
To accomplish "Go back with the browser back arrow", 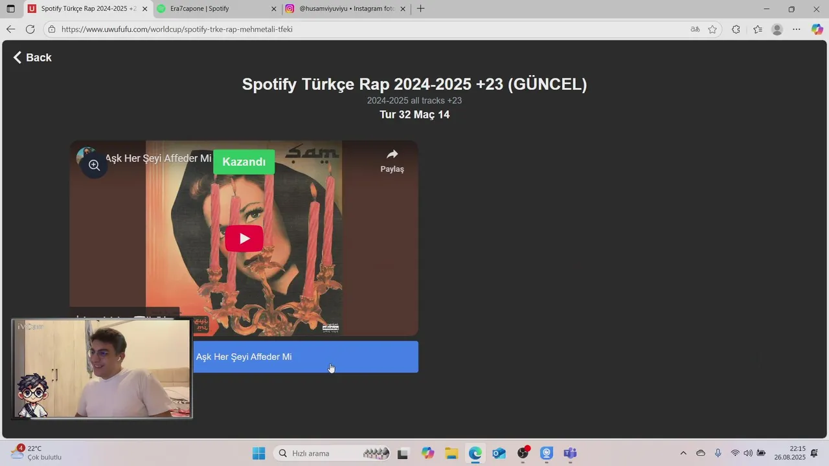I will [x=10, y=29].
